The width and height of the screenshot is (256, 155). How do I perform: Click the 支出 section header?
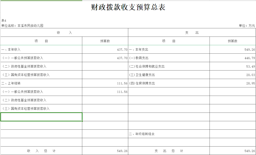[192, 33]
